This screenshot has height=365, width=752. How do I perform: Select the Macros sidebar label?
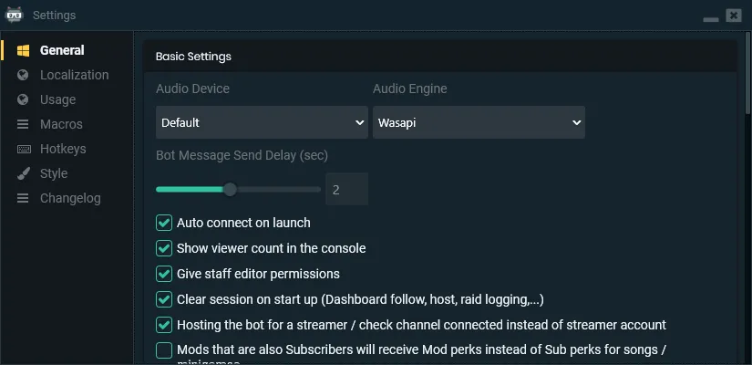pyautogui.click(x=61, y=124)
